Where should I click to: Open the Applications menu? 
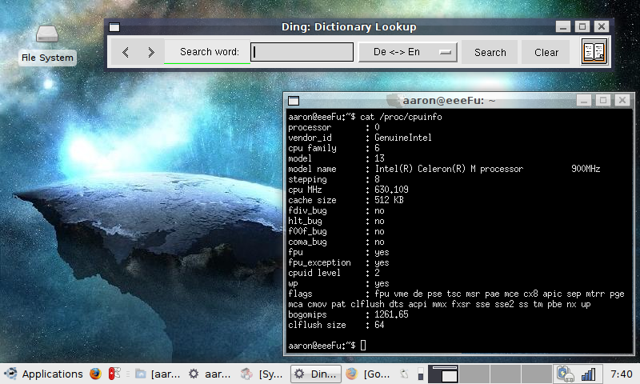pos(43,374)
